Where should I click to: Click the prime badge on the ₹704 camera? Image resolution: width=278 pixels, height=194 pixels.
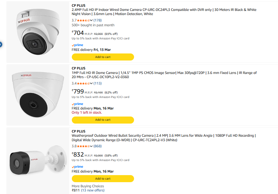pos(77,45)
